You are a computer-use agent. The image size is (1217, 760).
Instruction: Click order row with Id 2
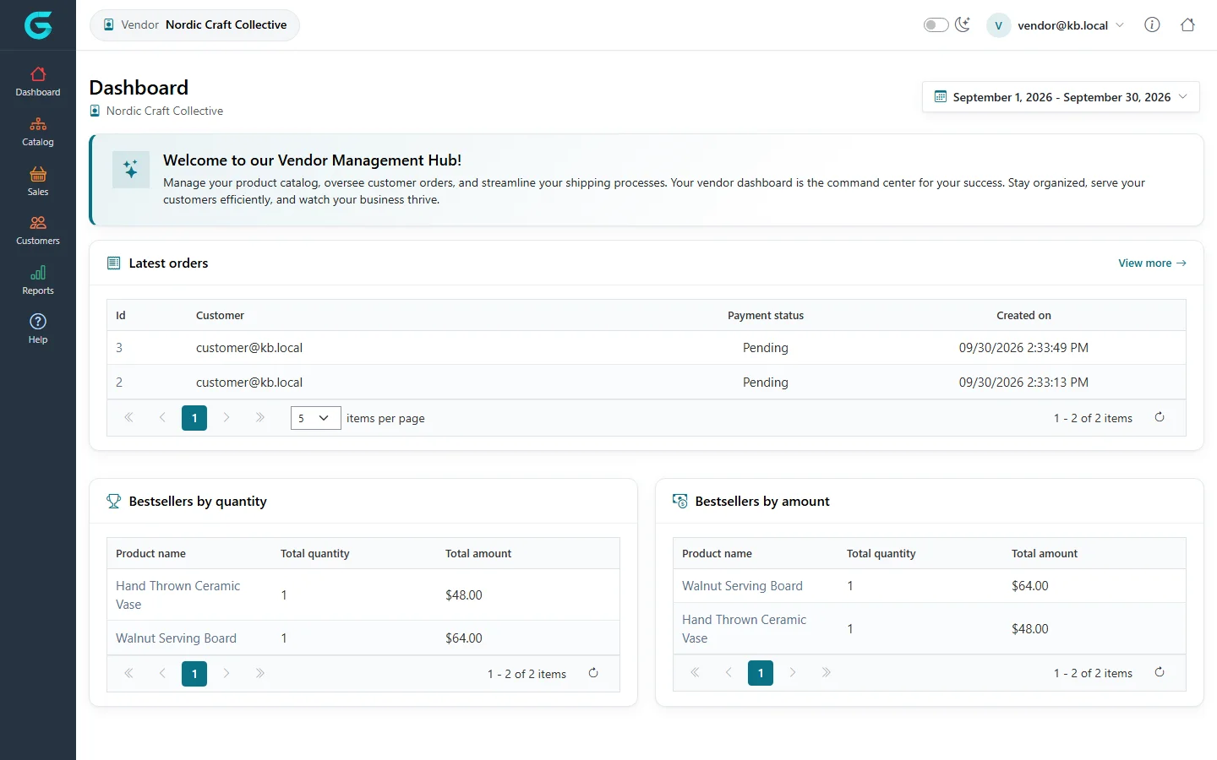click(x=646, y=382)
